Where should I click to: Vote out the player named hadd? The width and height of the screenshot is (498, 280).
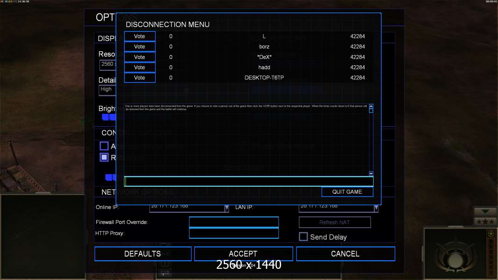click(140, 67)
